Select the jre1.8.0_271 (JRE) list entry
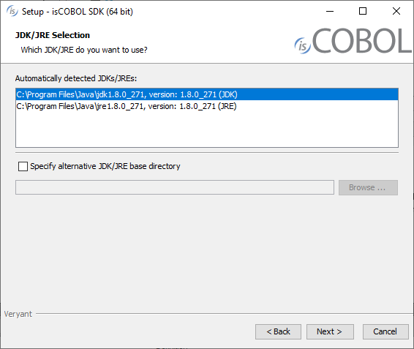Viewport: 414px width, 349px height. coord(207,106)
